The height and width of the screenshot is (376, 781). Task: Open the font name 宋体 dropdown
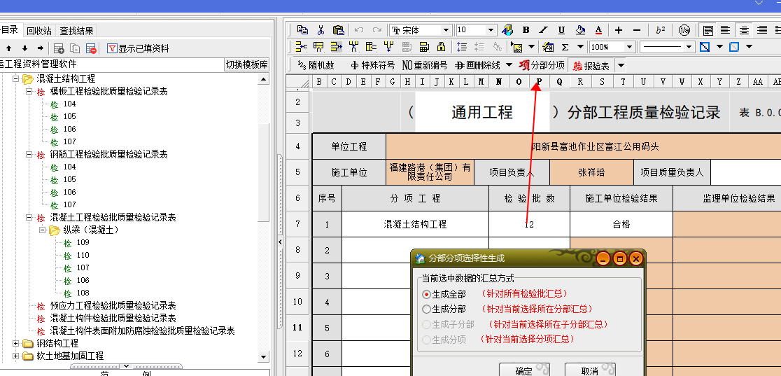[x=446, y=30]
